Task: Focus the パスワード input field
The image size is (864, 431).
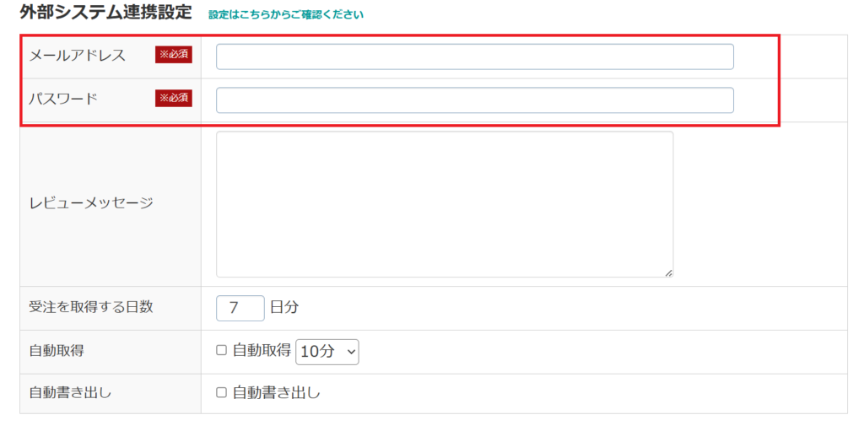Action: (x=474, y=100)
